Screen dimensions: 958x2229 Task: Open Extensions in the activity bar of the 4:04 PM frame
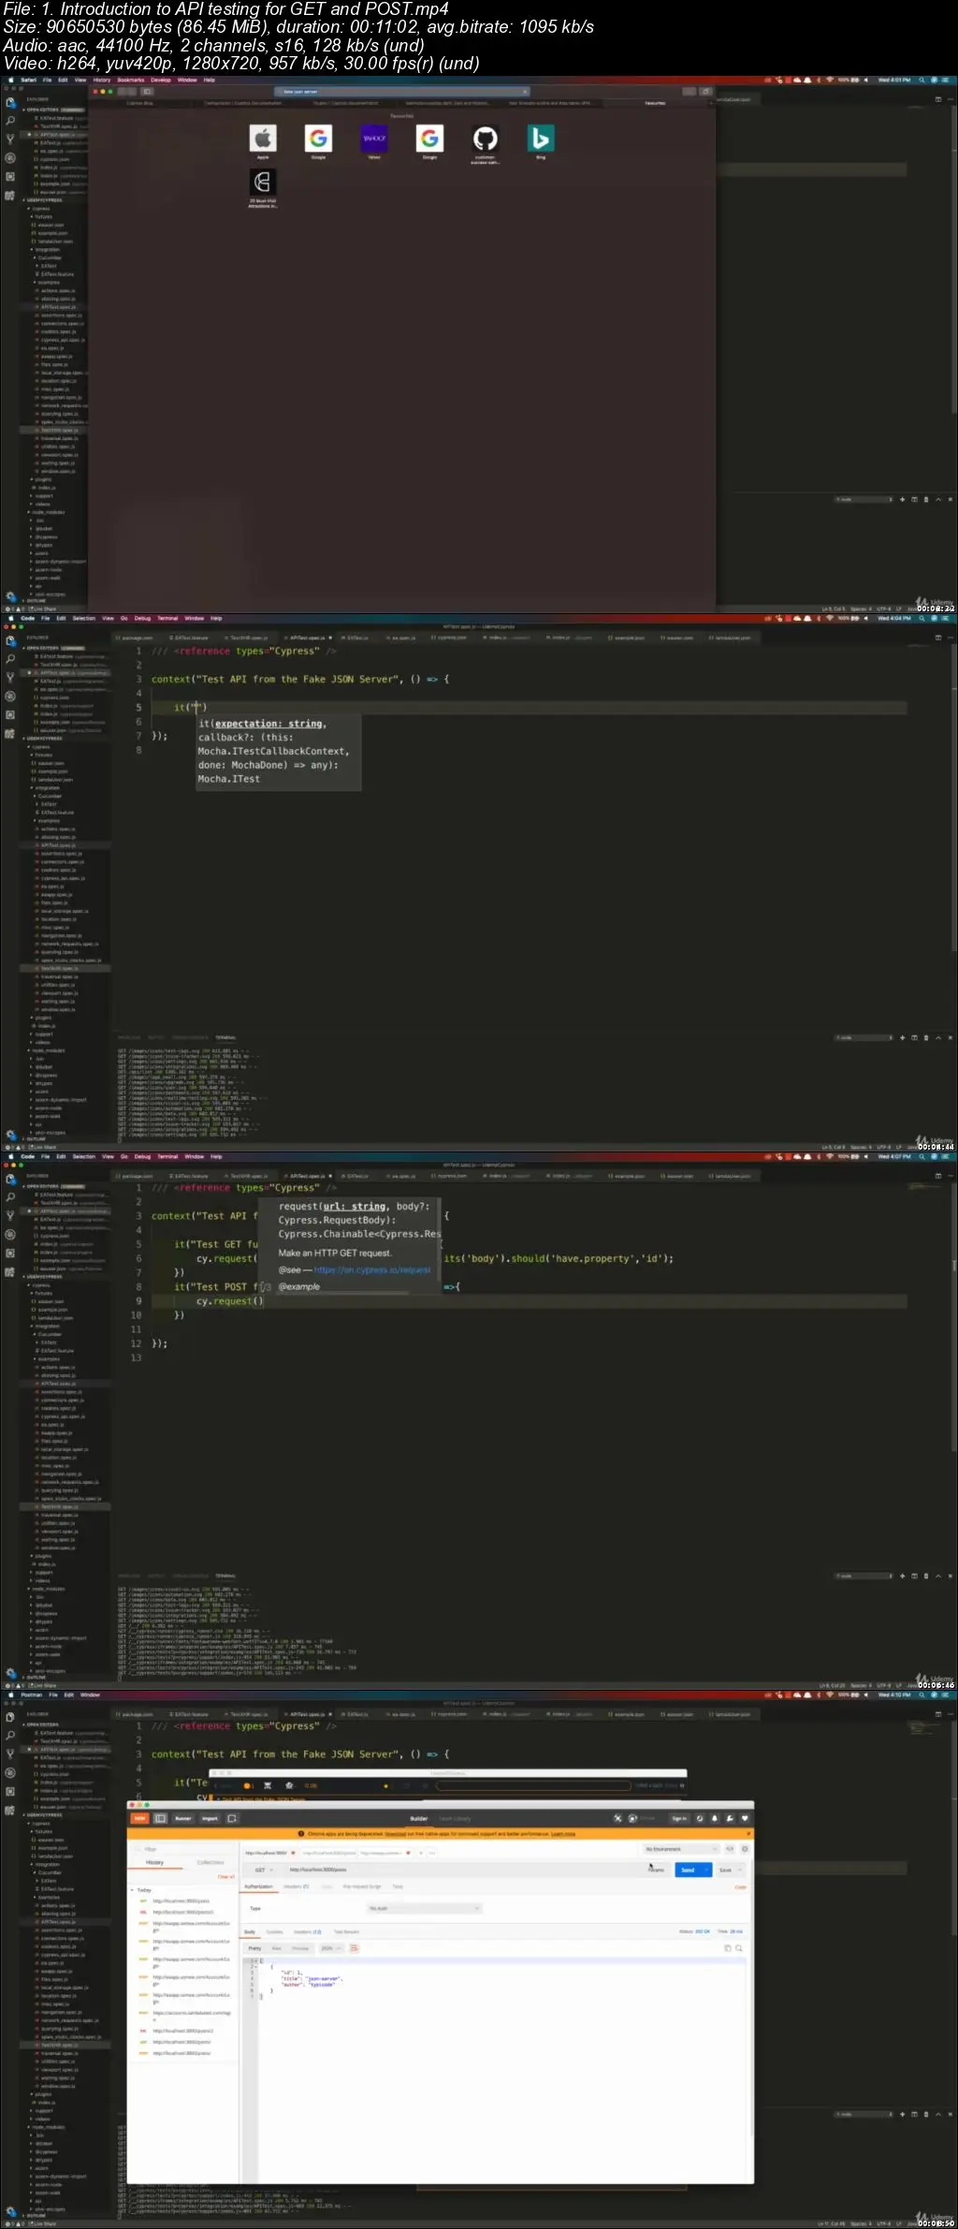tap(10, 714)
